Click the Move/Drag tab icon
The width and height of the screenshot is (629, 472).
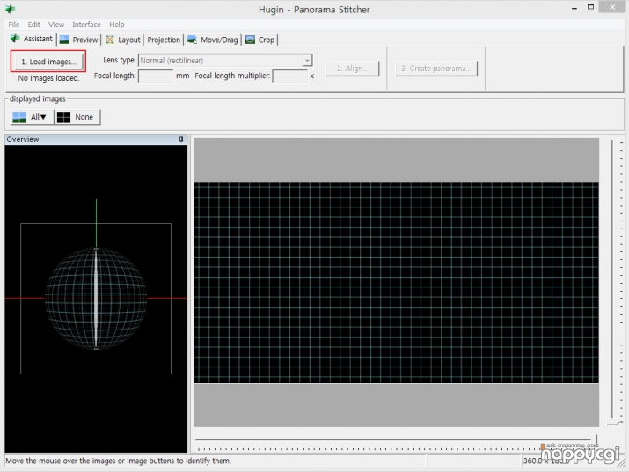pyautogui.click(x=192, y=40)
